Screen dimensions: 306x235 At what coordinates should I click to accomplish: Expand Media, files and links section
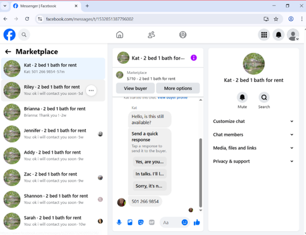(253, 148)
